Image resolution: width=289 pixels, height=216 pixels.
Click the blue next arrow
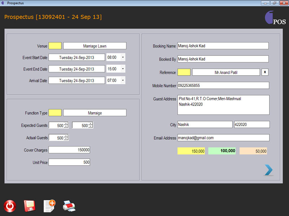pyautogui.click(x=268, y=170)
